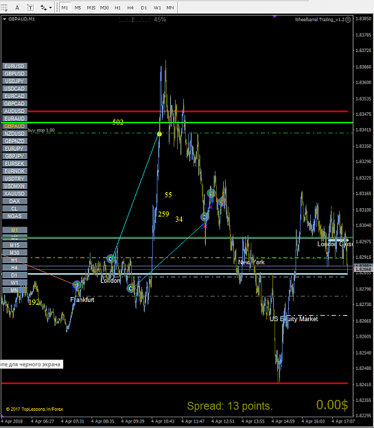Load the GBPJPY symbol button
The image size is (374, 428).
tap(14, 156)
